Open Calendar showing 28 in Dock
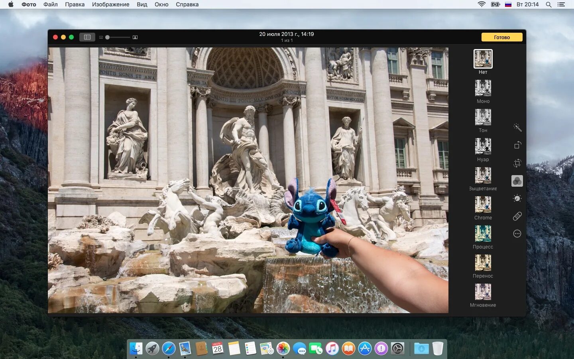This screenshot has width=574, height=359. (218, 349)
